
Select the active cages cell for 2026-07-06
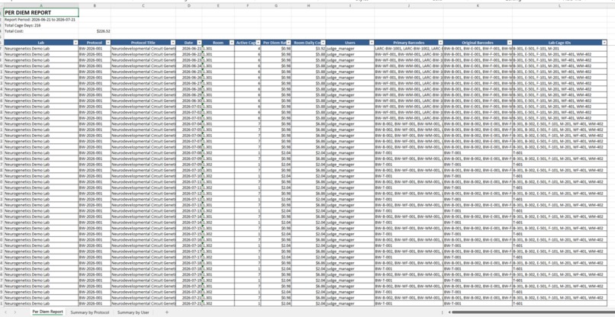tap(248, 135)
